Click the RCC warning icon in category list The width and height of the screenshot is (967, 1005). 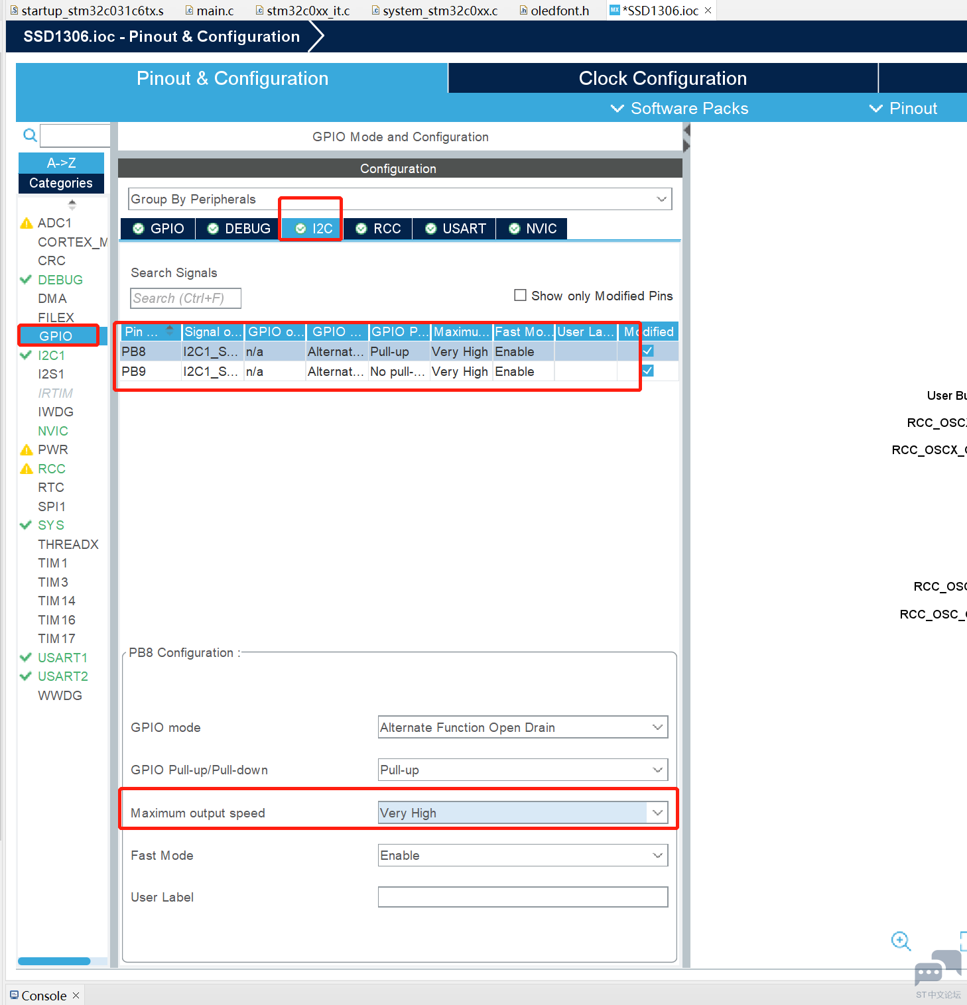(27, 469)
